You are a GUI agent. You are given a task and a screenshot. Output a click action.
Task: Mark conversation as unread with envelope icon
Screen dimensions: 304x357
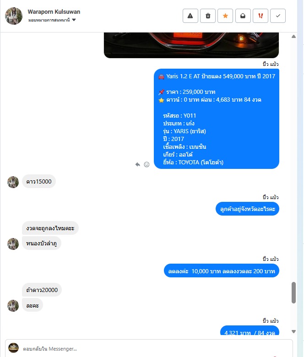243,16
